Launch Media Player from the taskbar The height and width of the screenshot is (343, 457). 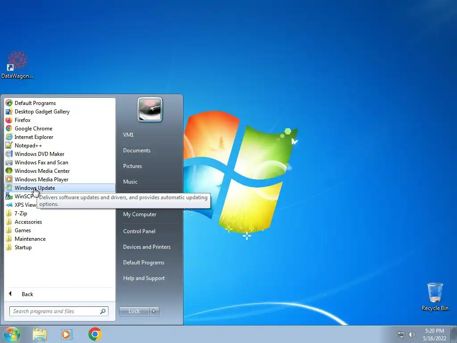[x=66, y=335]
